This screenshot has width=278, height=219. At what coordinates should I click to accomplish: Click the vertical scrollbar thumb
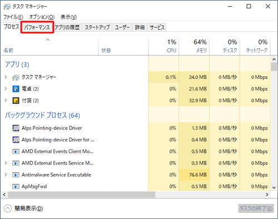[274, 67]
